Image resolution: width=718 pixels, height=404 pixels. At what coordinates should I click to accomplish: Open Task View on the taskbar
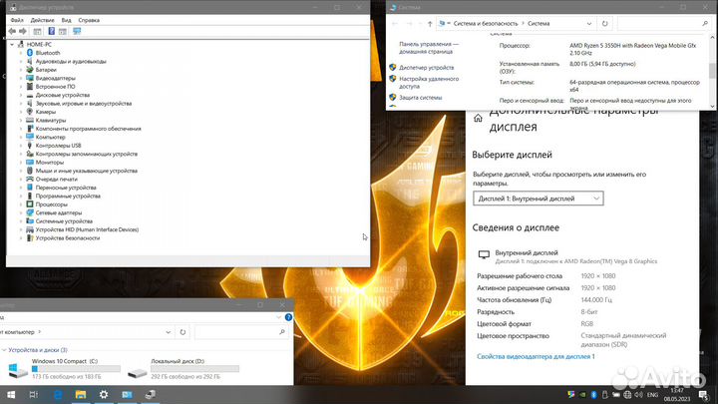[x=34, y=394]
